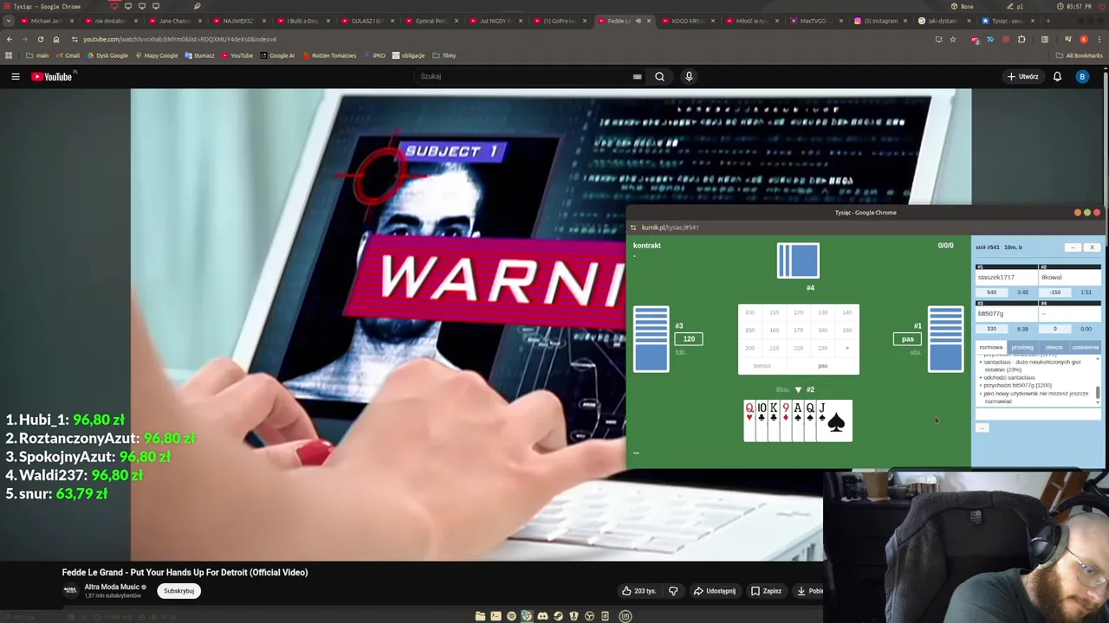Select the przebieg tab in Tysiąc panel
Image resolution: width=1109 pixels, height=623 pixels.
tap(1022, 347)
